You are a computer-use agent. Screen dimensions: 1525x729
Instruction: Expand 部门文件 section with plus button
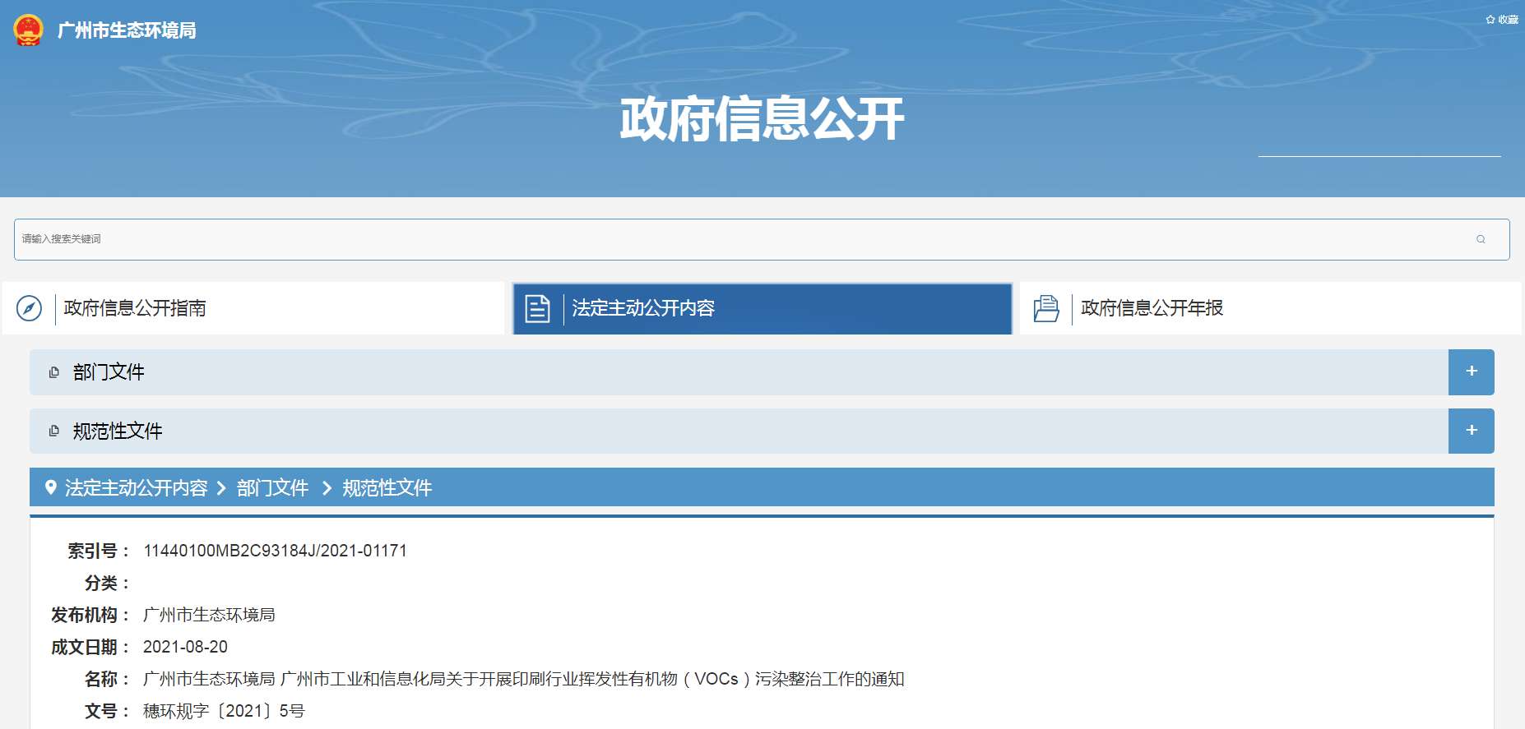click(x=1471, y=371)
